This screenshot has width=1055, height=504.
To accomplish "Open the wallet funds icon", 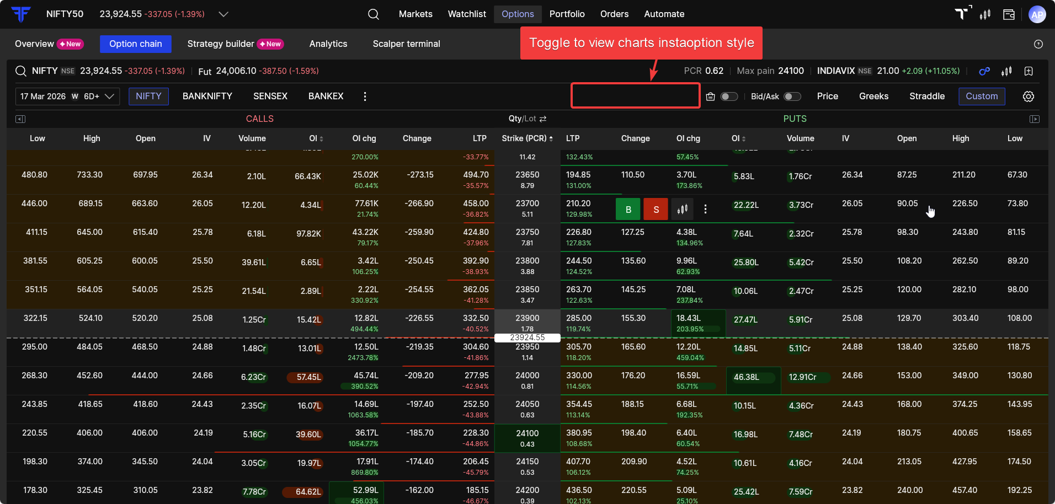I will tap(1009, 14).
